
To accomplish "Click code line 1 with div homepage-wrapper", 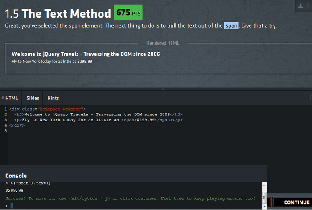I will click(x=47, y=109).
